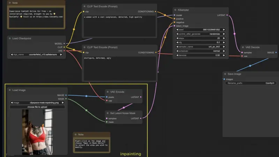Image resolution: width=279 pixels, height=157 pixels.
Task: Collapse the KSampler node via its title dot
Action: (176, 10)
